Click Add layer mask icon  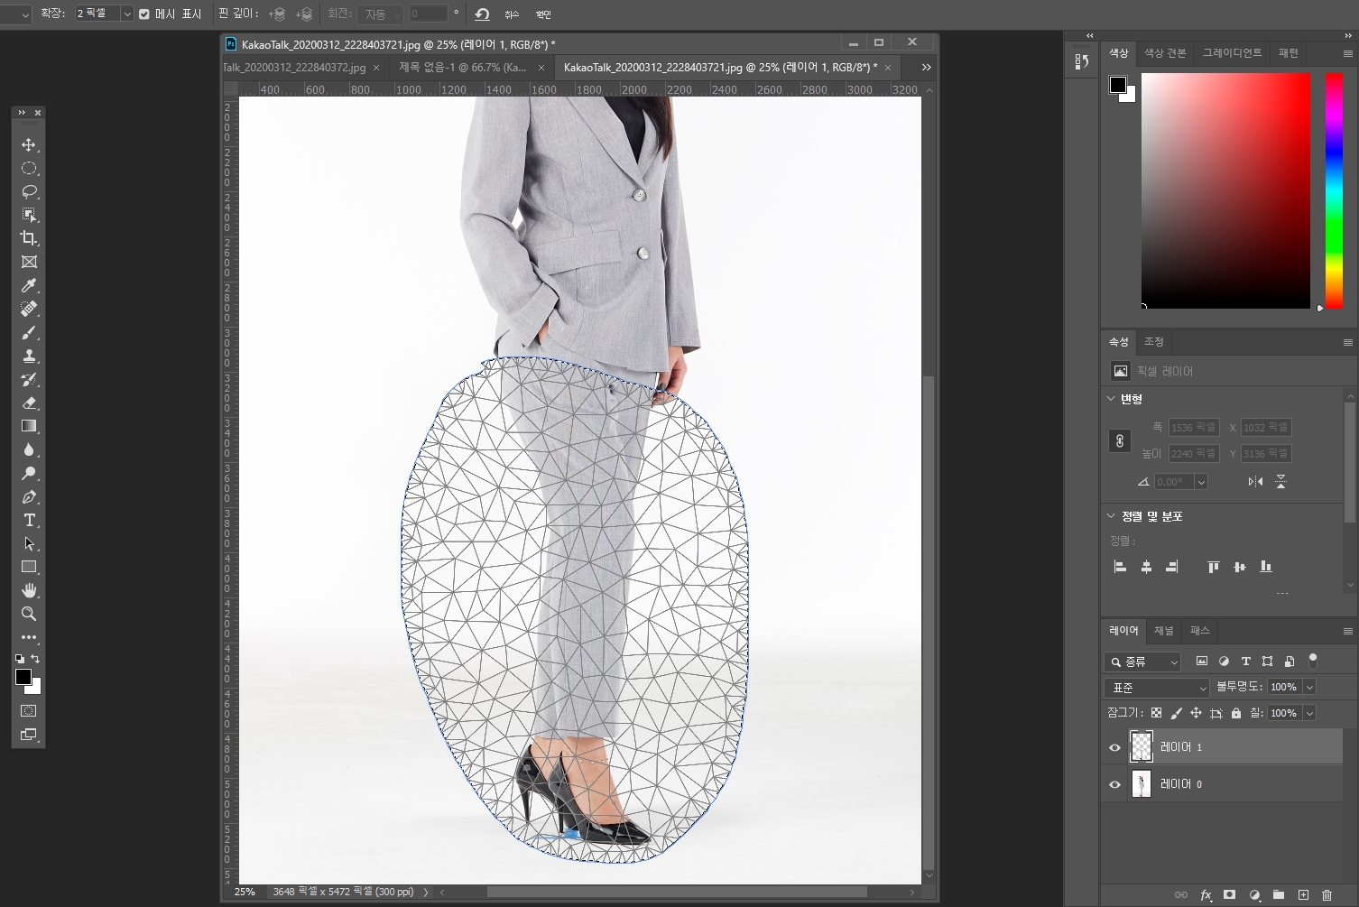pyautogui.click(x=1229, y=895)
